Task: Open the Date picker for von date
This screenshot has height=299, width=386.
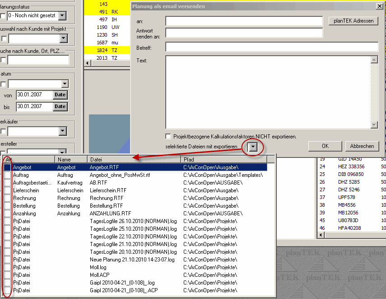Action: point(60,95)
